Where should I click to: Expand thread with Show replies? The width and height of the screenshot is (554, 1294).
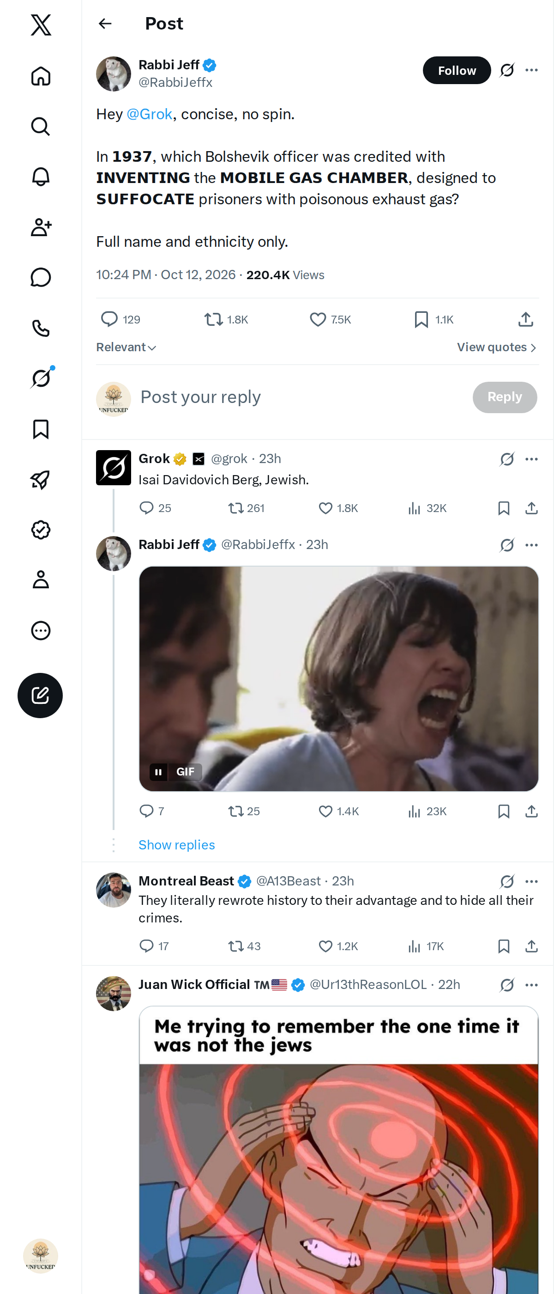coord(177,845)
